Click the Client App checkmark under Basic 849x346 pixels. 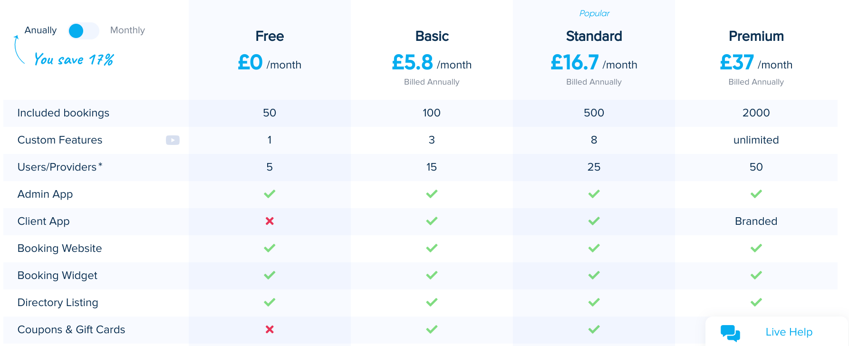tap(432, 221)
